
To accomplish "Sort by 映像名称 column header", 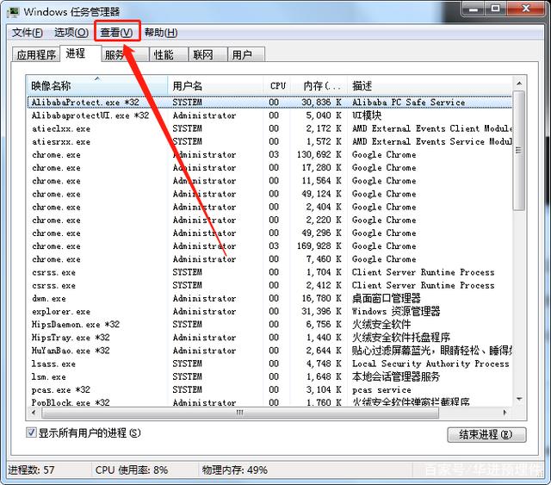I will [97, 86].
